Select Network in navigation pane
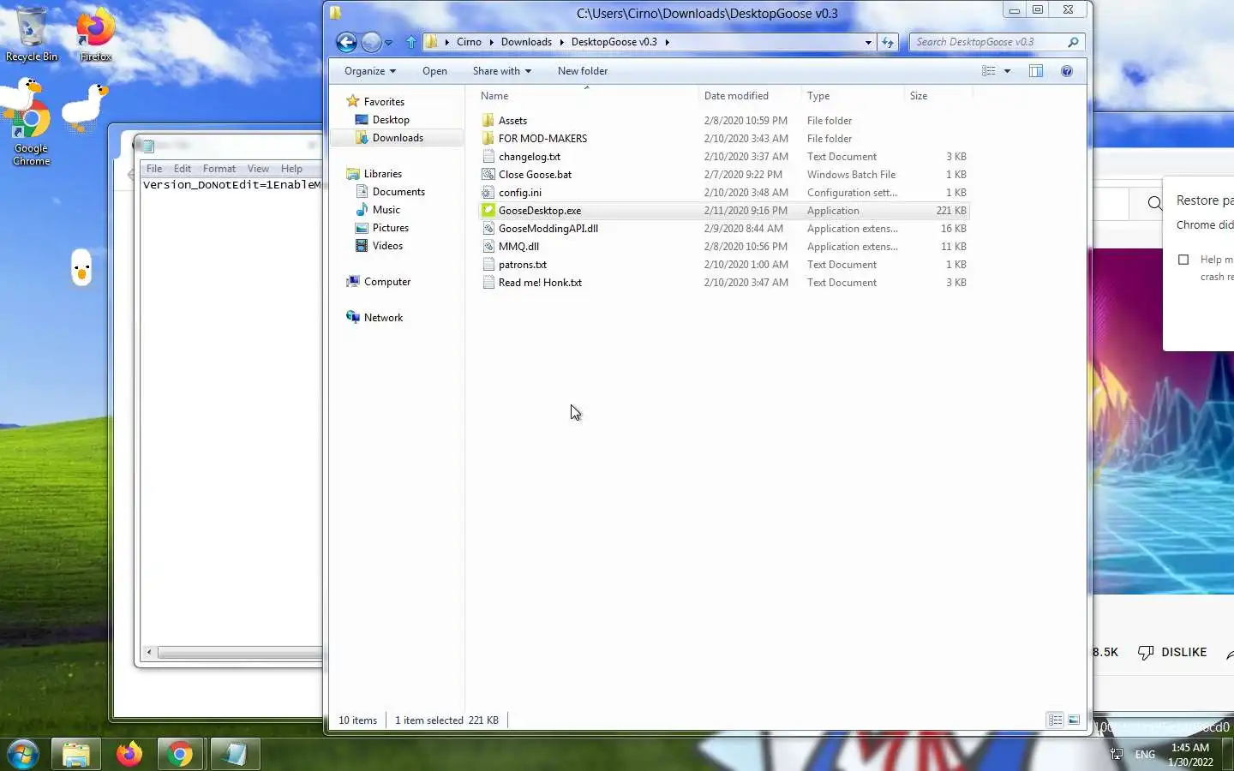This screenshot has height=771, width=1234. 383,318
